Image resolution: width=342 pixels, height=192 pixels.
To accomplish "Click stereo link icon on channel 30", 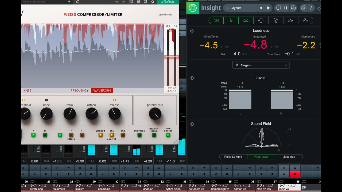I will [100, 182].
